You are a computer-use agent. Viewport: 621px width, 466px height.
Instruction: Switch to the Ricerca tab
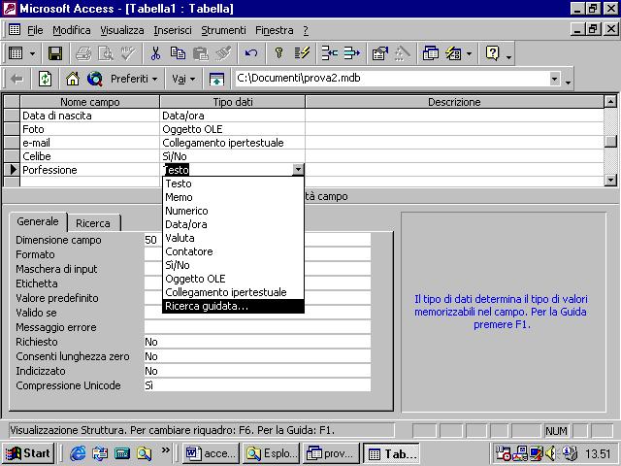(93, 223)
